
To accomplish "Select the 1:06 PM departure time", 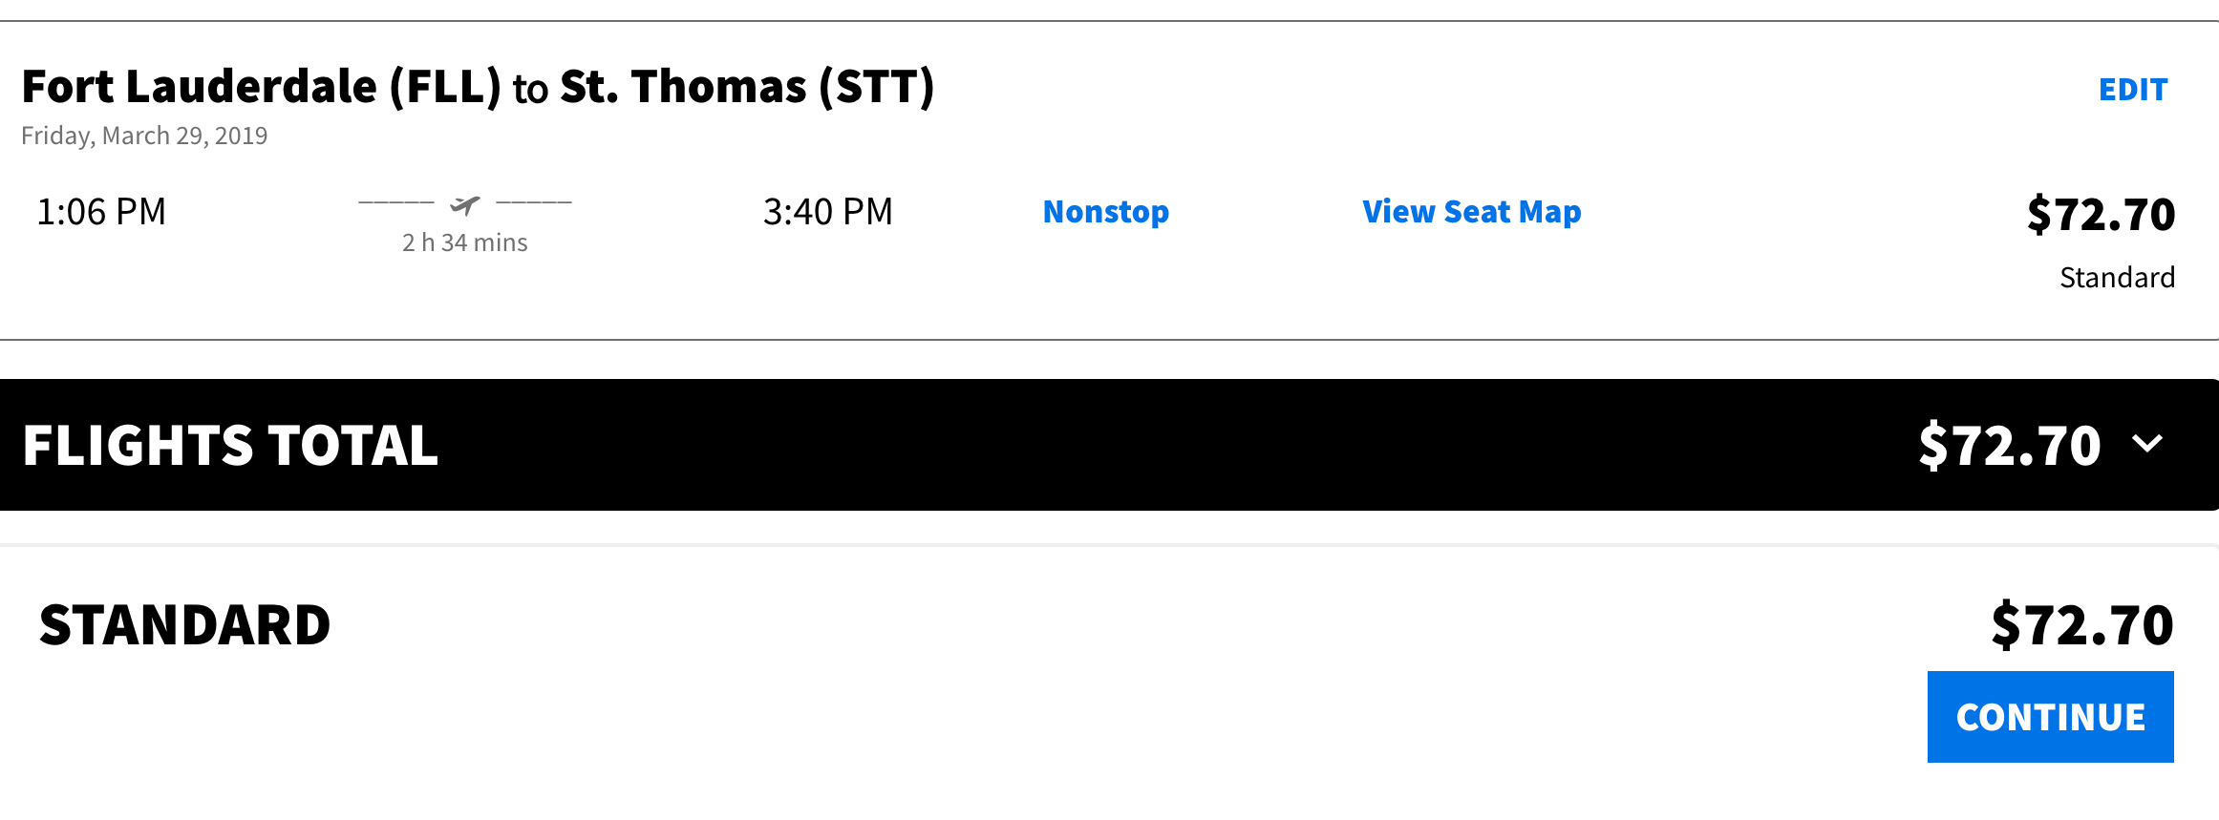I will [x=101, y=212].
